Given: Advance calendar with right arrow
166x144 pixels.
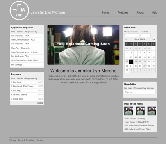Looking at the screenshot, I should coord(154,39).
